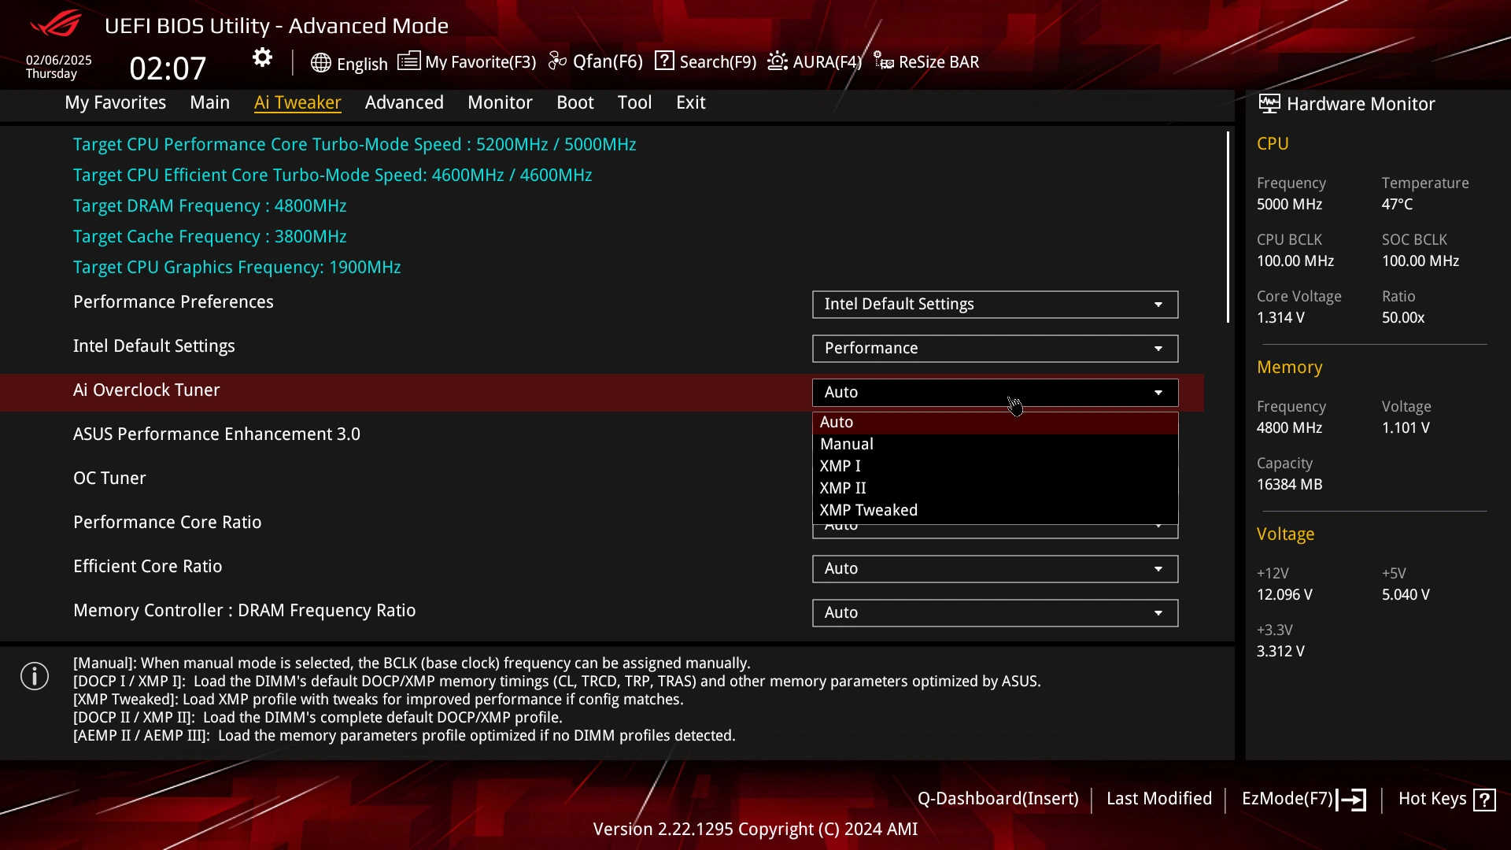Open Intel Default Settings Performance dropdown
Viewport: 1511px width, 850px height.
[x=995, y=349]
